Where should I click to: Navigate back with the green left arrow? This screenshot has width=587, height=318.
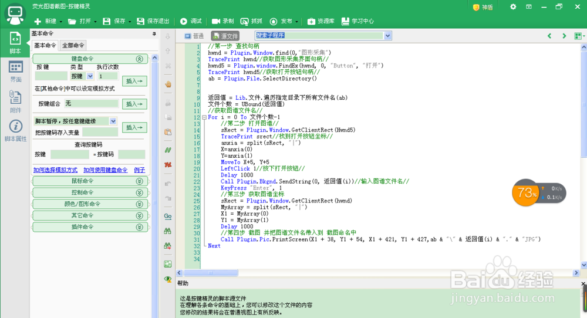[x=549, y=36]
